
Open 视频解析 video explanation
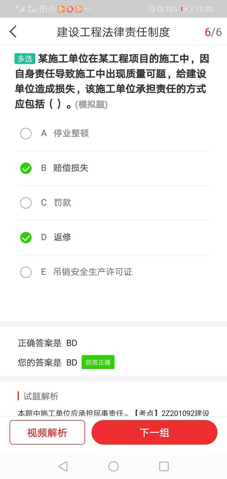tap(47, 432)
